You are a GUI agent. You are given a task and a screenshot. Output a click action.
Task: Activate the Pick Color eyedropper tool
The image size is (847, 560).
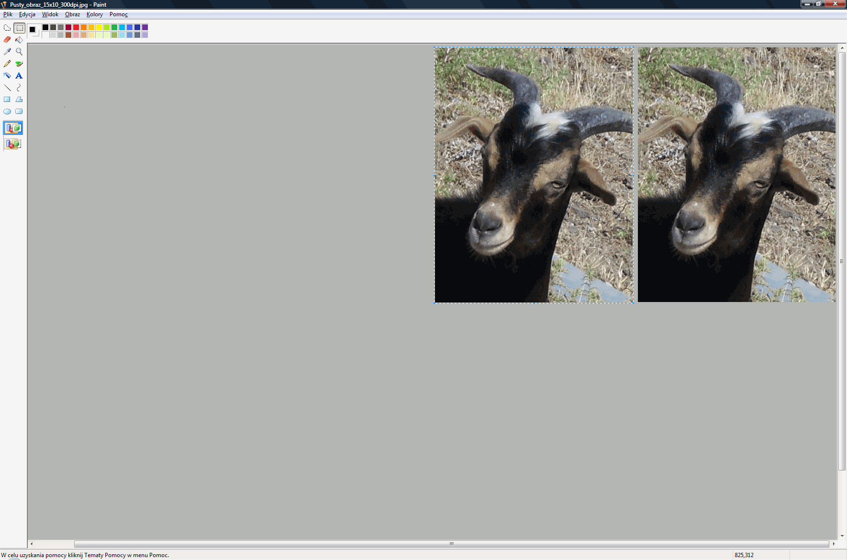(x=7, y=52)
